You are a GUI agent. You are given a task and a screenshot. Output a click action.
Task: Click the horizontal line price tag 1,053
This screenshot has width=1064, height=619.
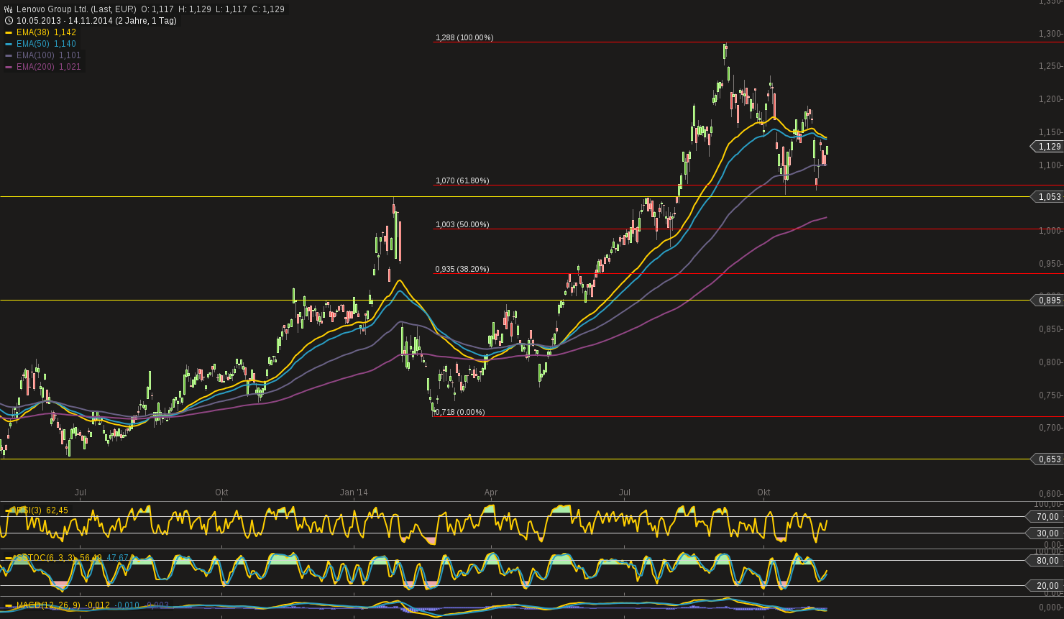pyautogui.click(x=1047, y=196)
